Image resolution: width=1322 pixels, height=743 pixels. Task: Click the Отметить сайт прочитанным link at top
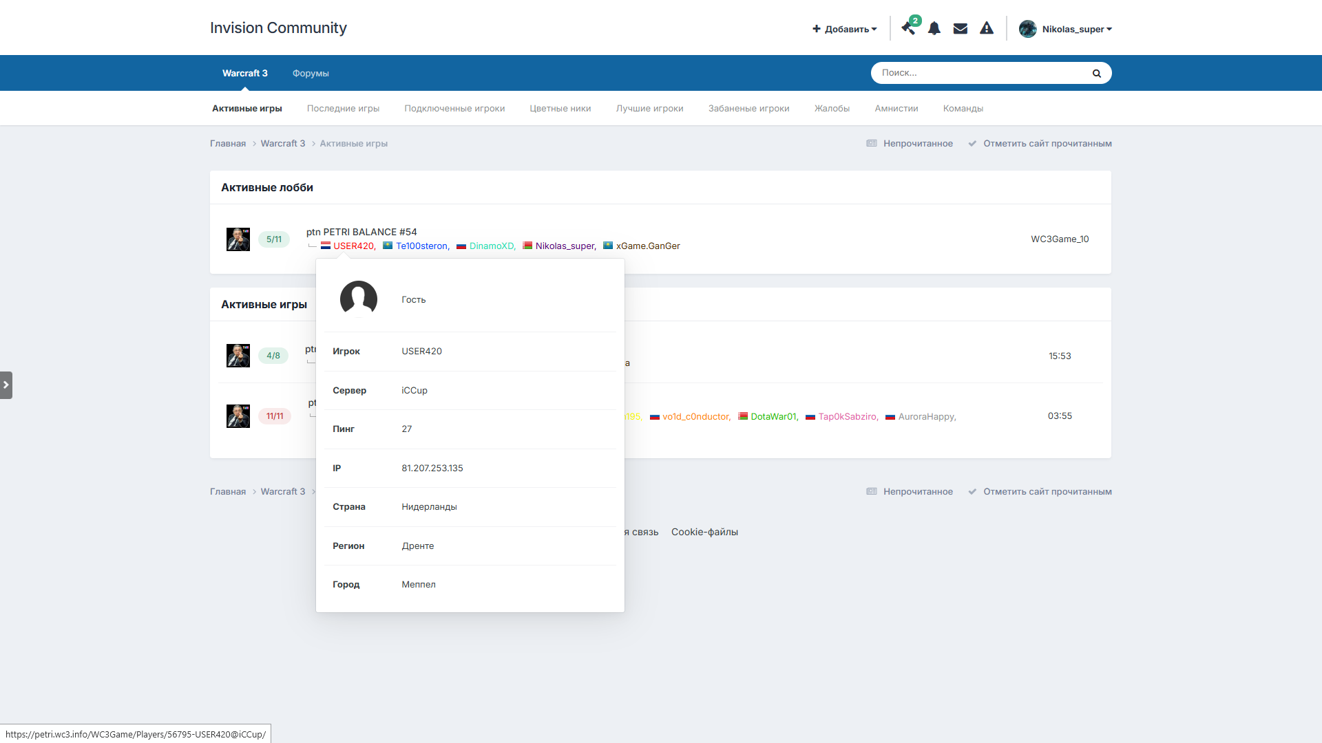[x=1047, y=144]
